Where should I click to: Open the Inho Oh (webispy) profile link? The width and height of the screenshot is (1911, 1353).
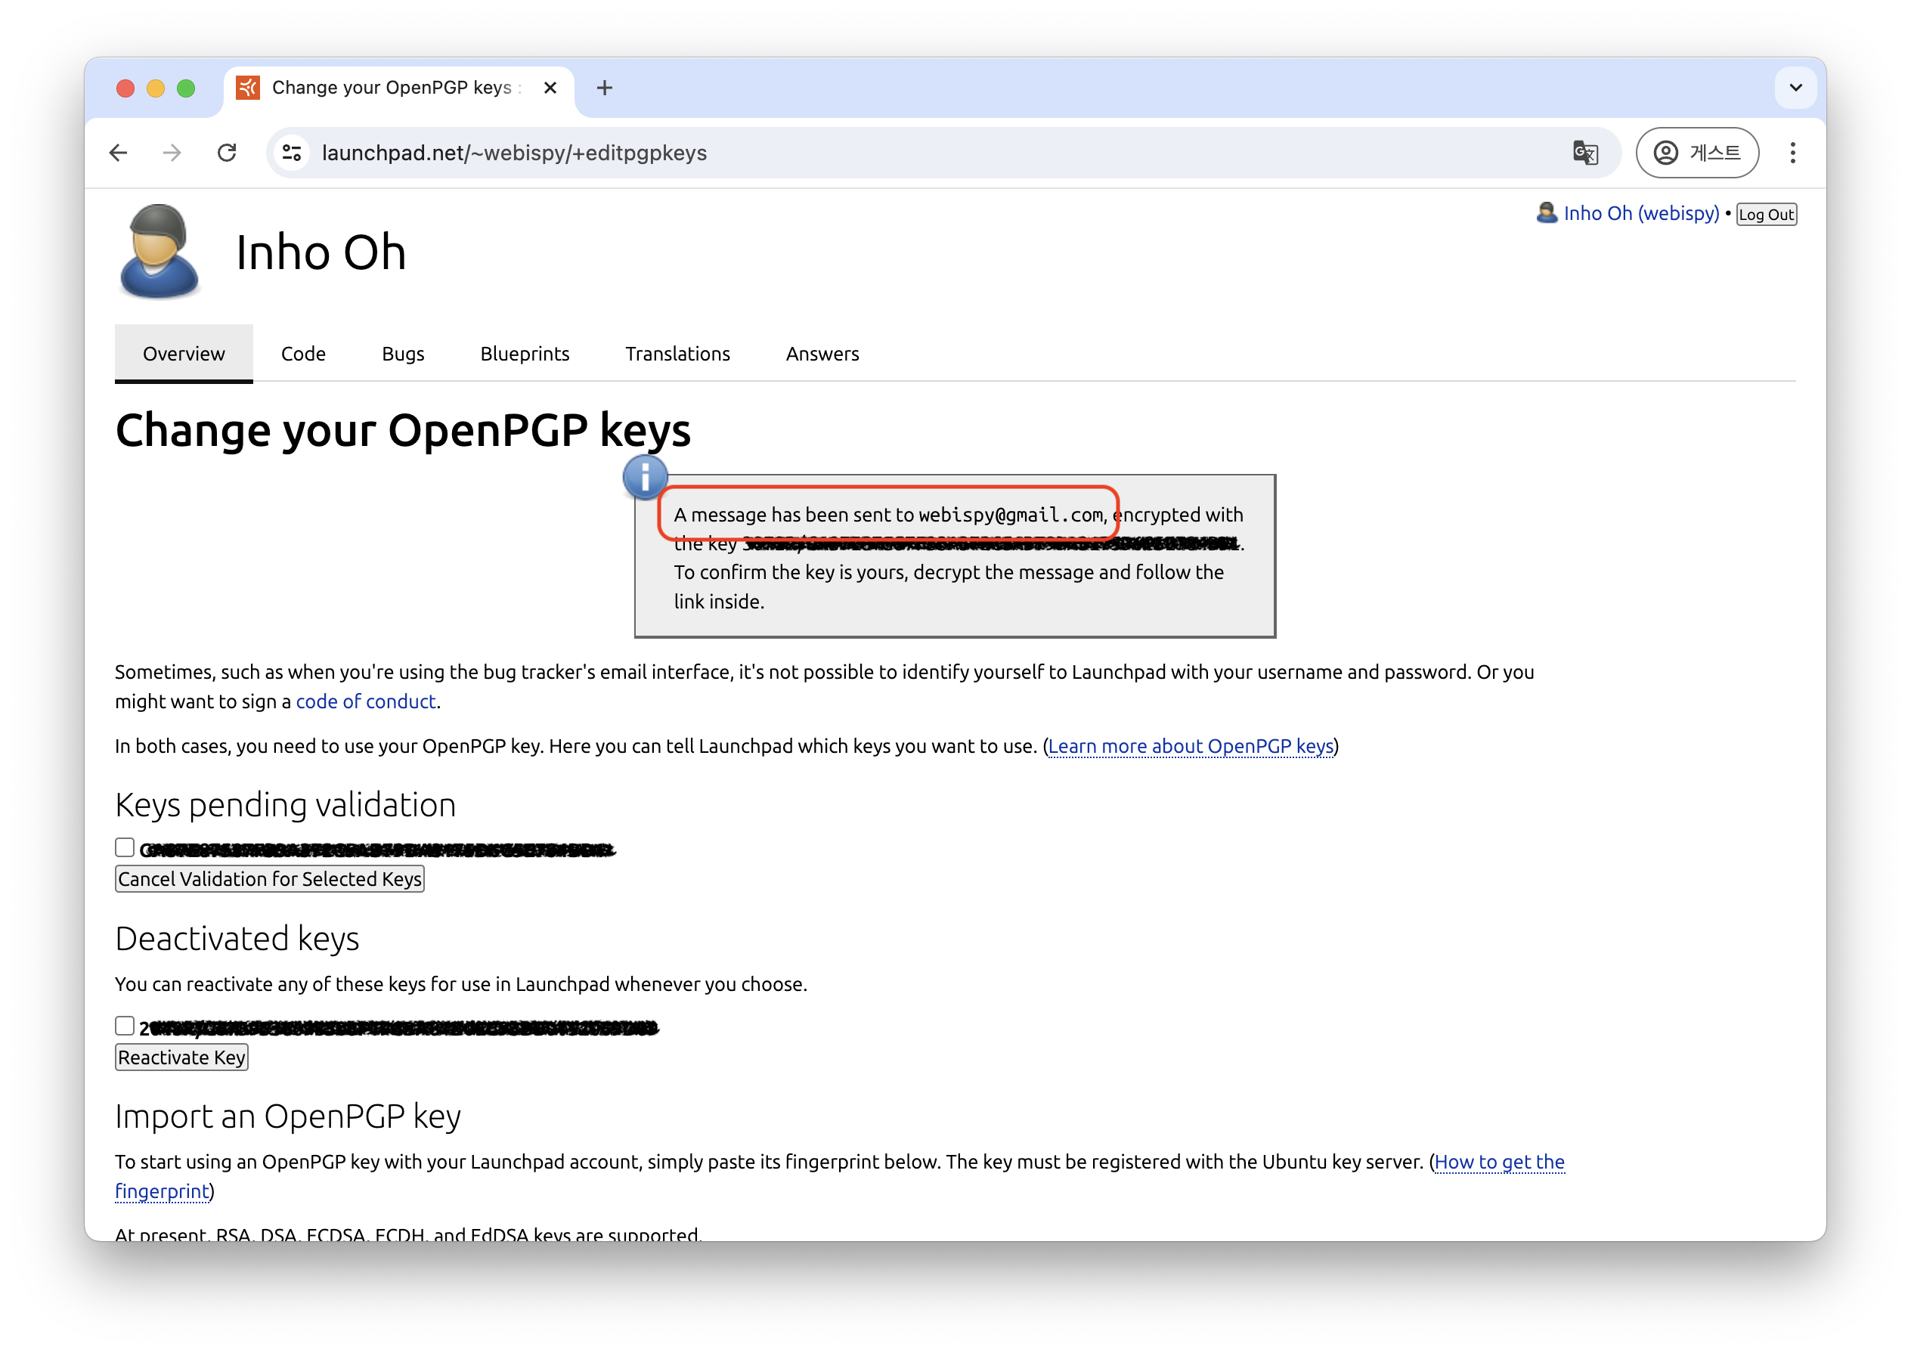1640,213
